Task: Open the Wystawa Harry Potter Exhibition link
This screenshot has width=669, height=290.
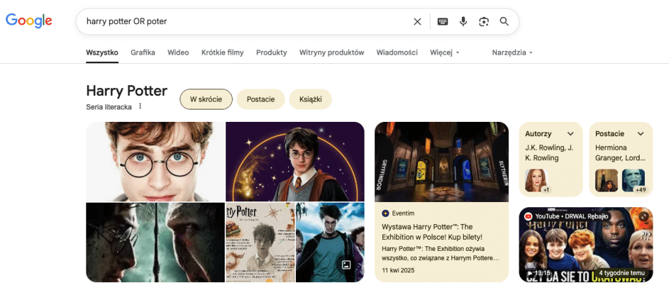Action: coord(432,231)
